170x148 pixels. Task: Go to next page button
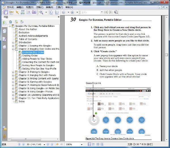(48, 144)
